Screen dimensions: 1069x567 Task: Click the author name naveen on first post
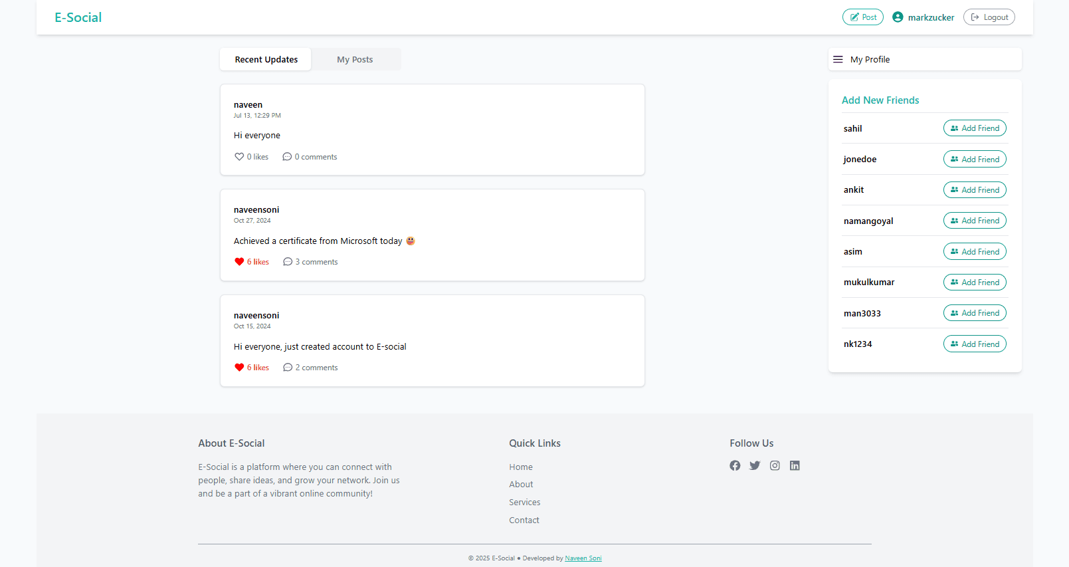tap(248, 105)
